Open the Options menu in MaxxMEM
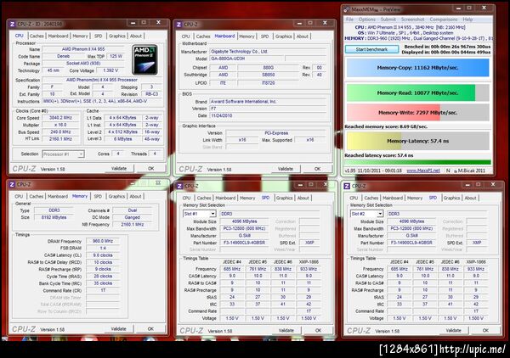The image size is (510, 358). [x=367, y=20]
